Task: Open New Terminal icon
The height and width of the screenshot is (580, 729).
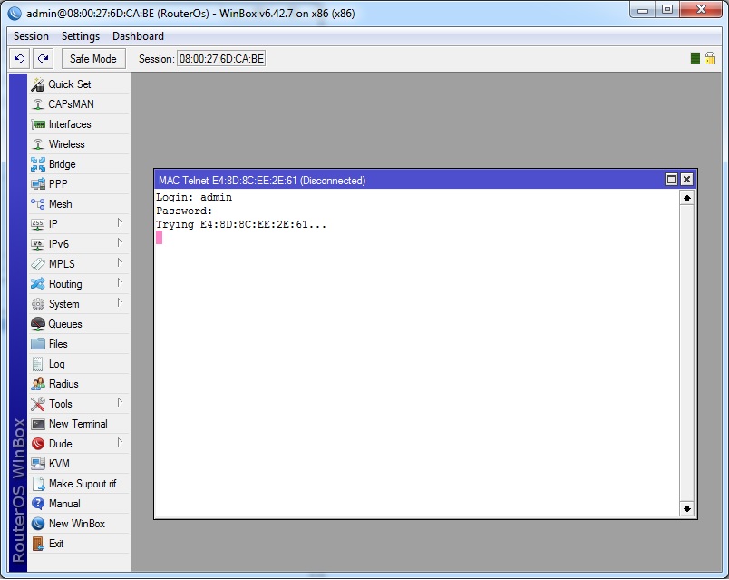Action: click(x=38, y=424)
